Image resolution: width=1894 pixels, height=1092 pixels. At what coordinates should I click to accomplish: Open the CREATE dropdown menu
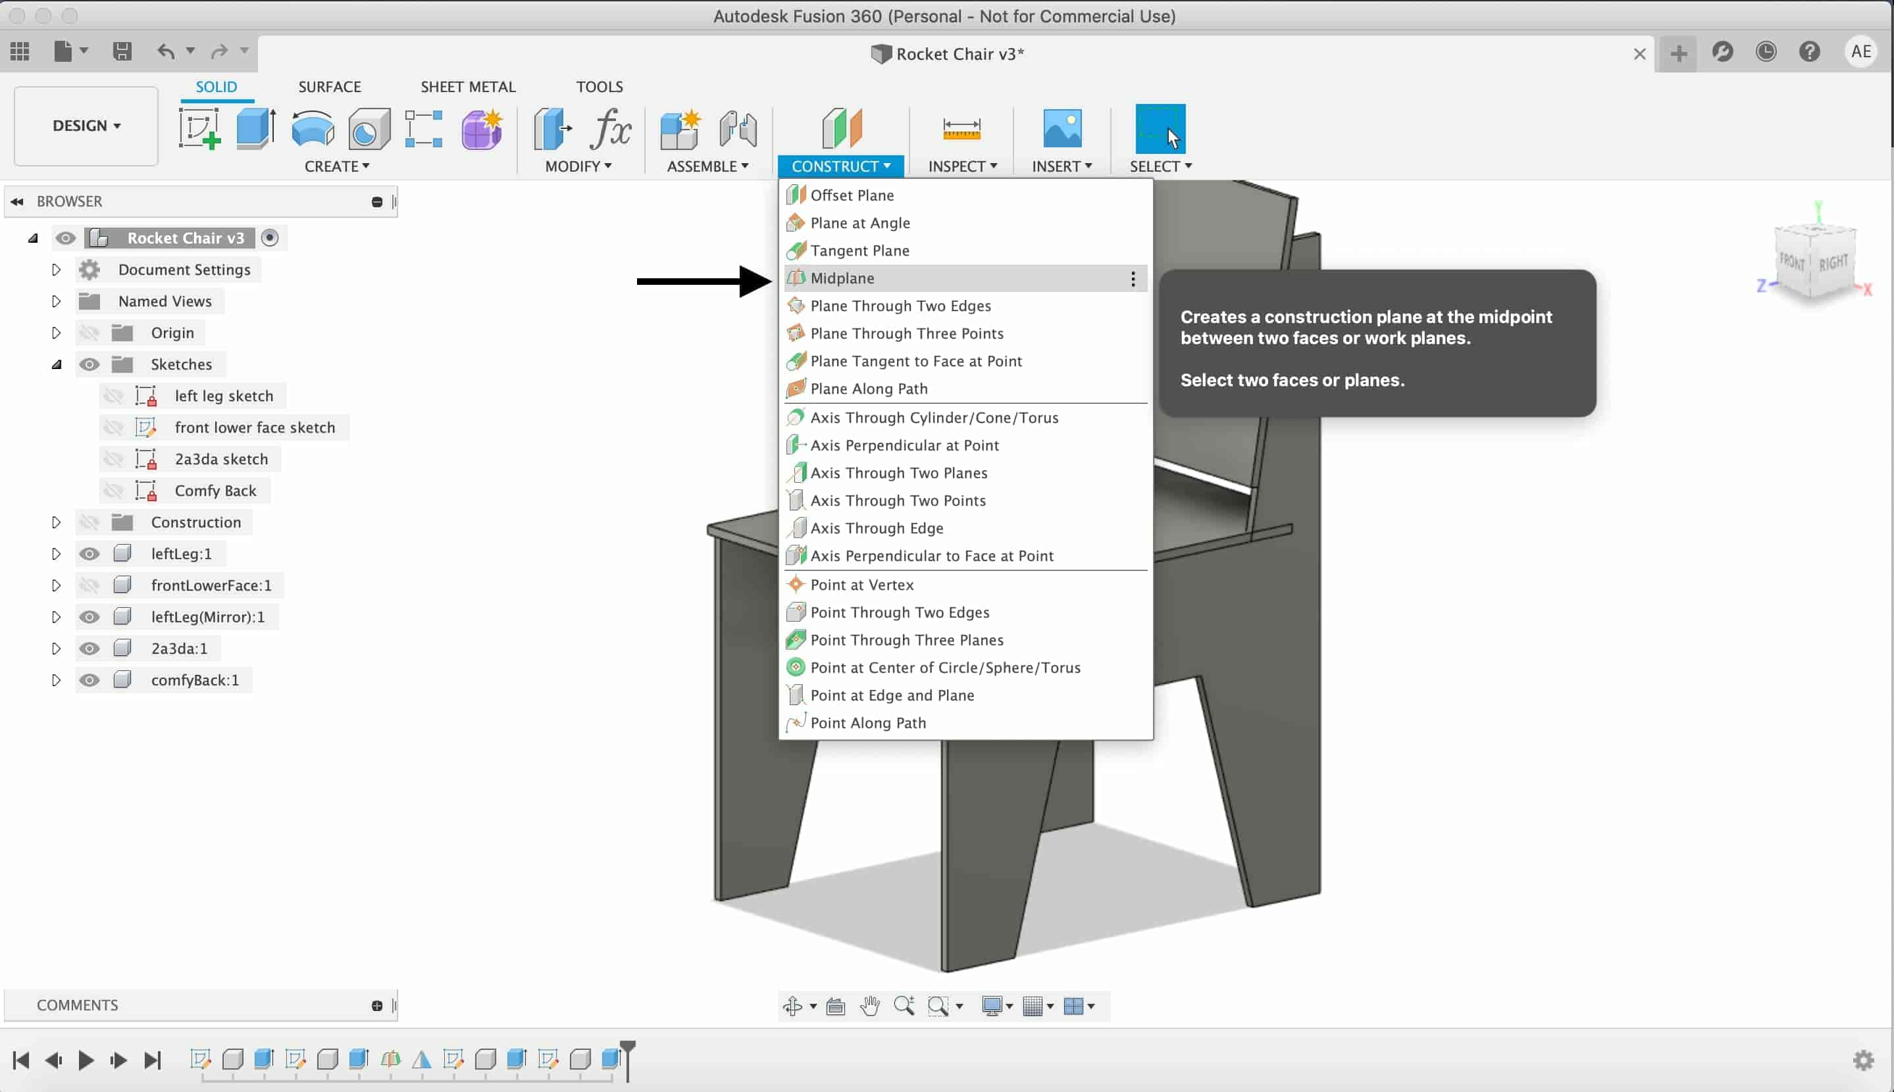pos(337,166)
